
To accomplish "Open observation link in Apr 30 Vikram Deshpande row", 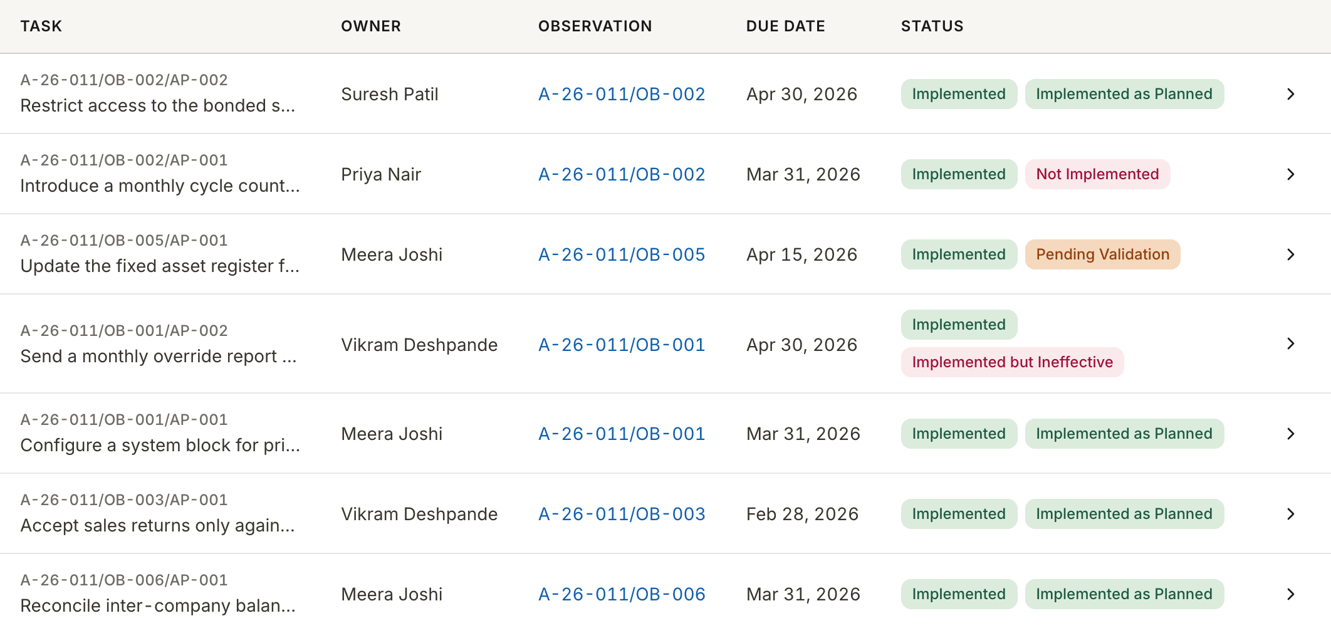I will point(622,345).
